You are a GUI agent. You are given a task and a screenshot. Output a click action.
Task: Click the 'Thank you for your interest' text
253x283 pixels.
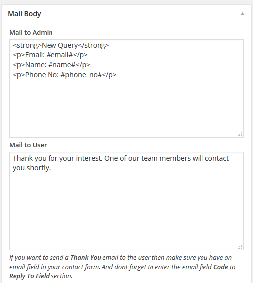(x=58, y=158)
